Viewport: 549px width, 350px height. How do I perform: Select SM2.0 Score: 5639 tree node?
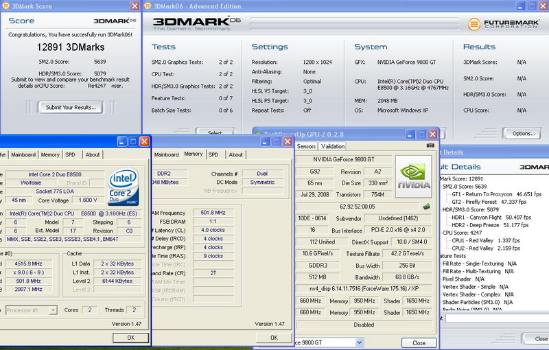tap(465, 187)
